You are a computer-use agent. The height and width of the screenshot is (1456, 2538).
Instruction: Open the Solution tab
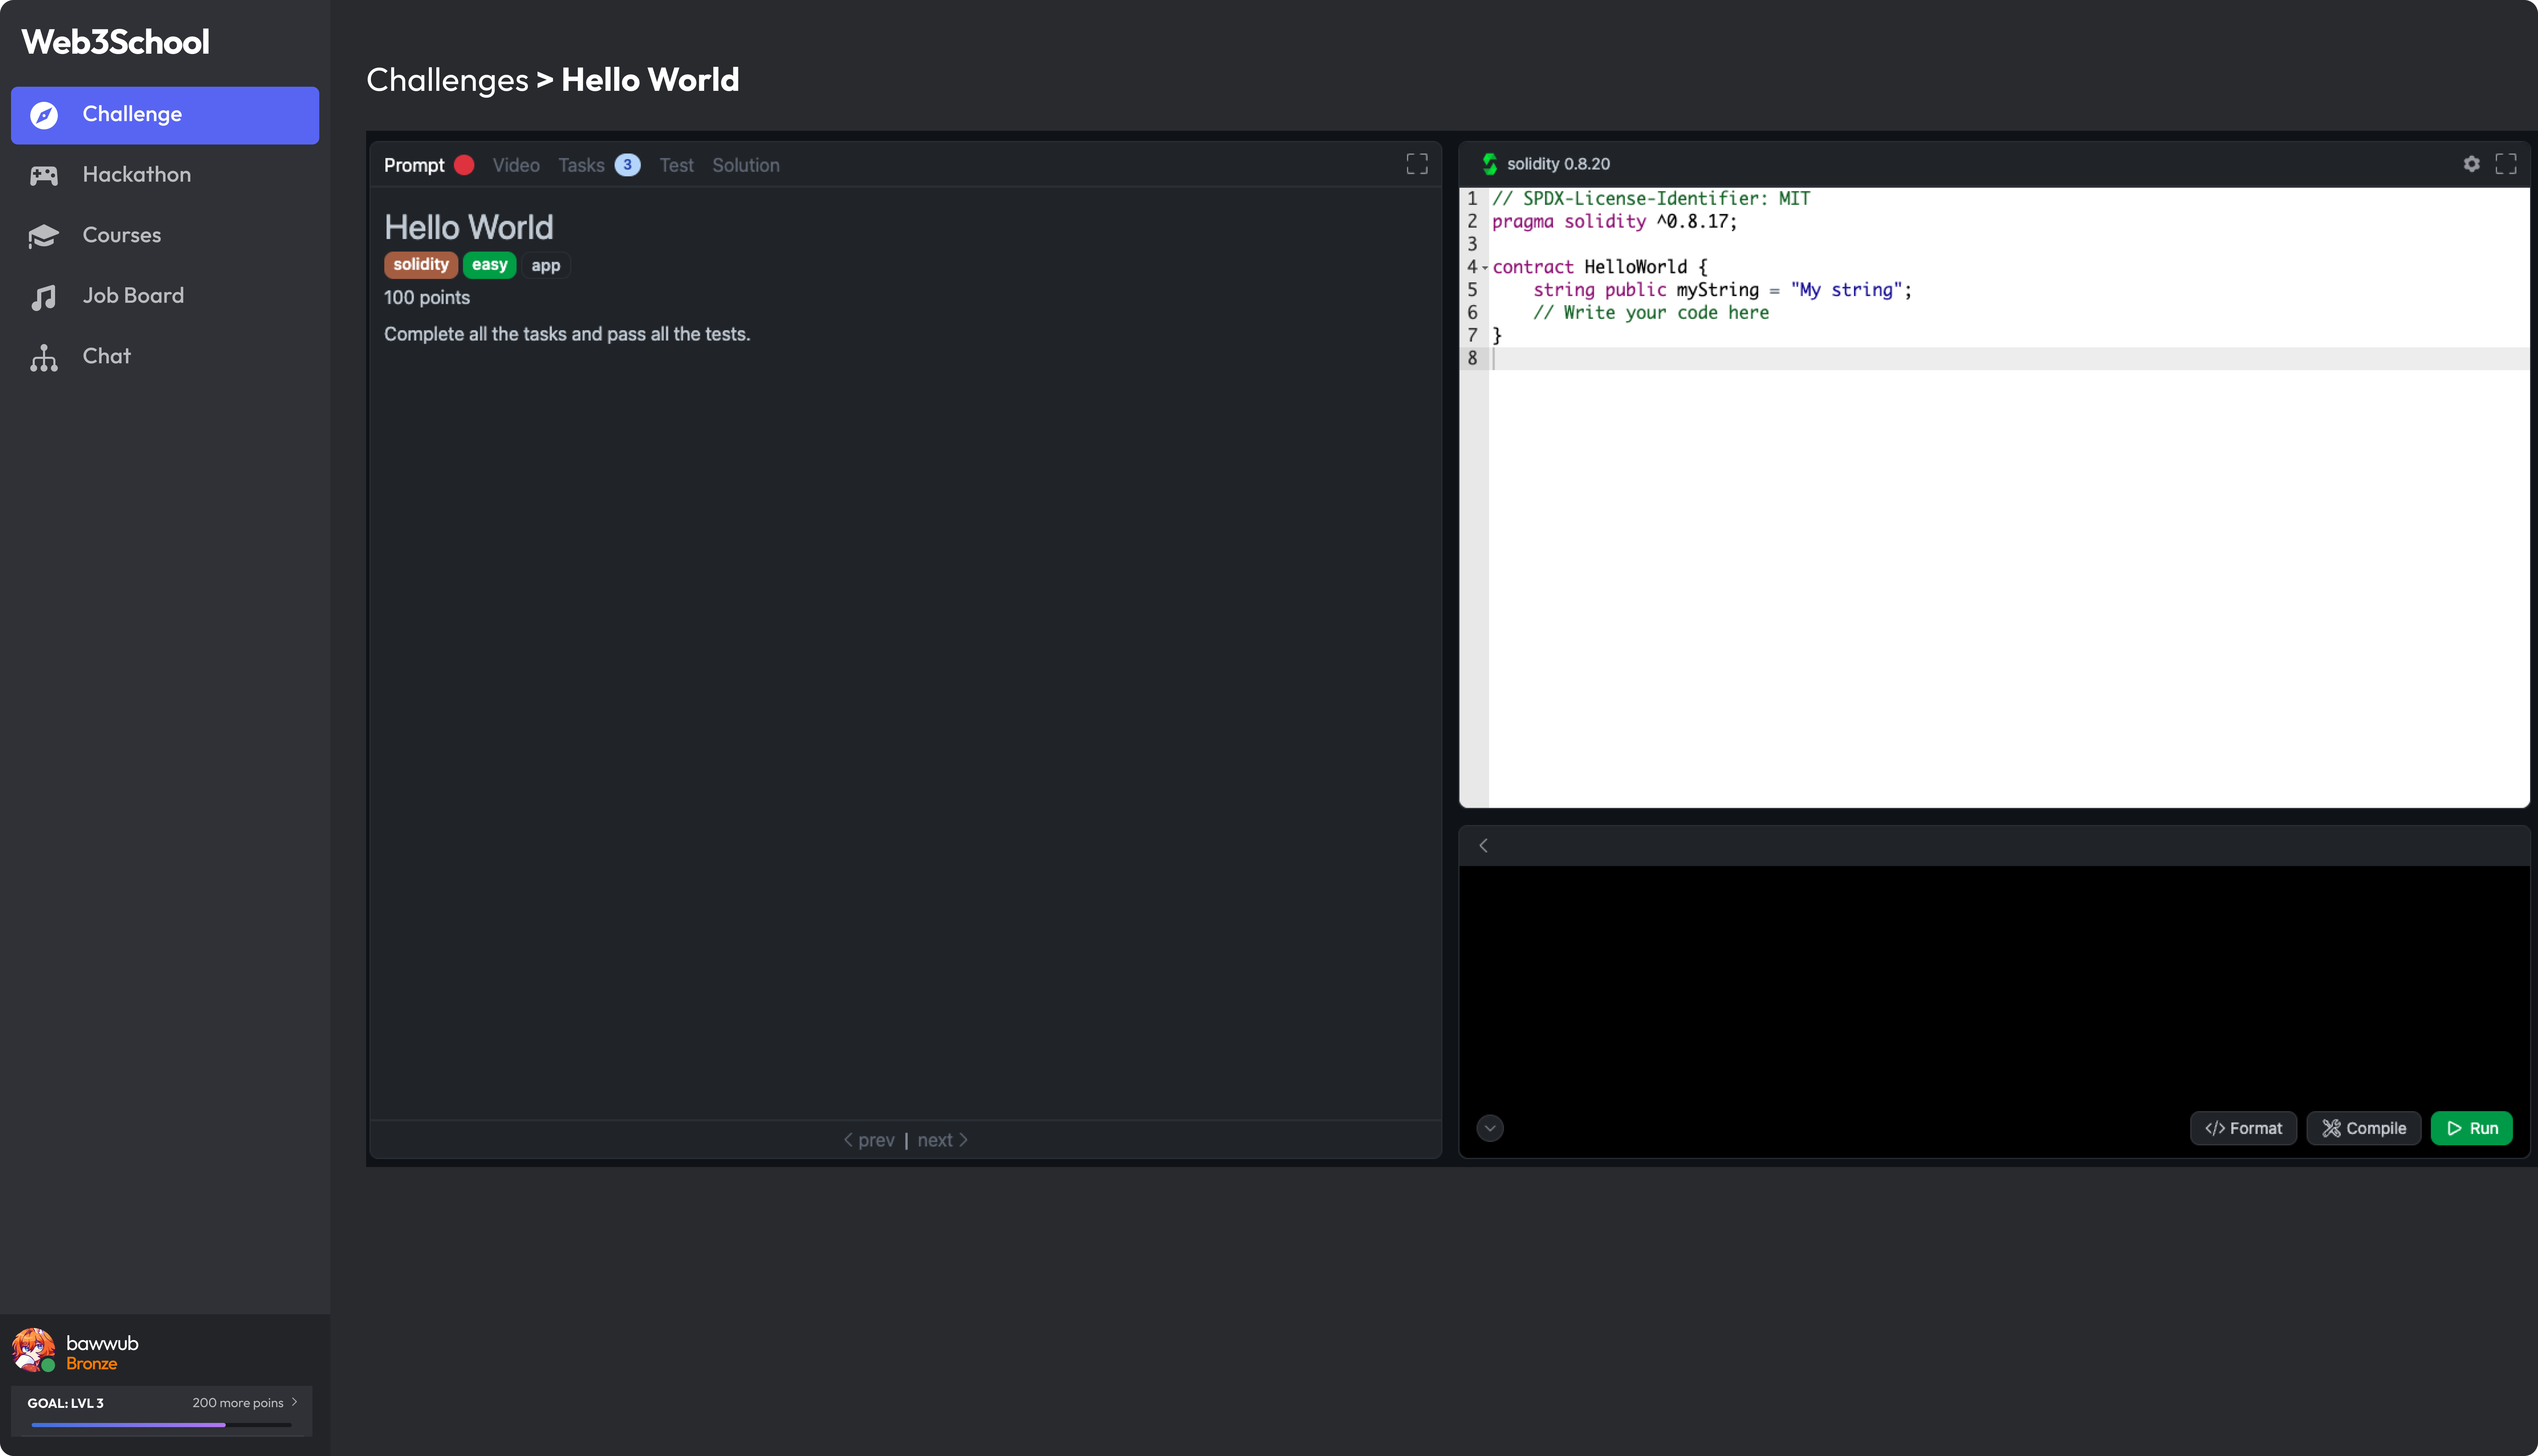[745, 165]
